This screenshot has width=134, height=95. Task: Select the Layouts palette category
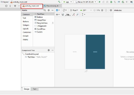point(26,29)
